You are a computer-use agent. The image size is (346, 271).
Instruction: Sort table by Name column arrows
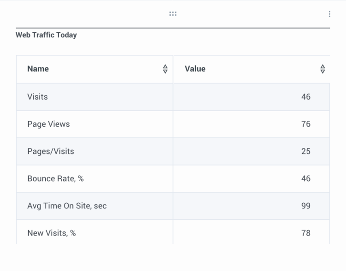click(165, 69)
